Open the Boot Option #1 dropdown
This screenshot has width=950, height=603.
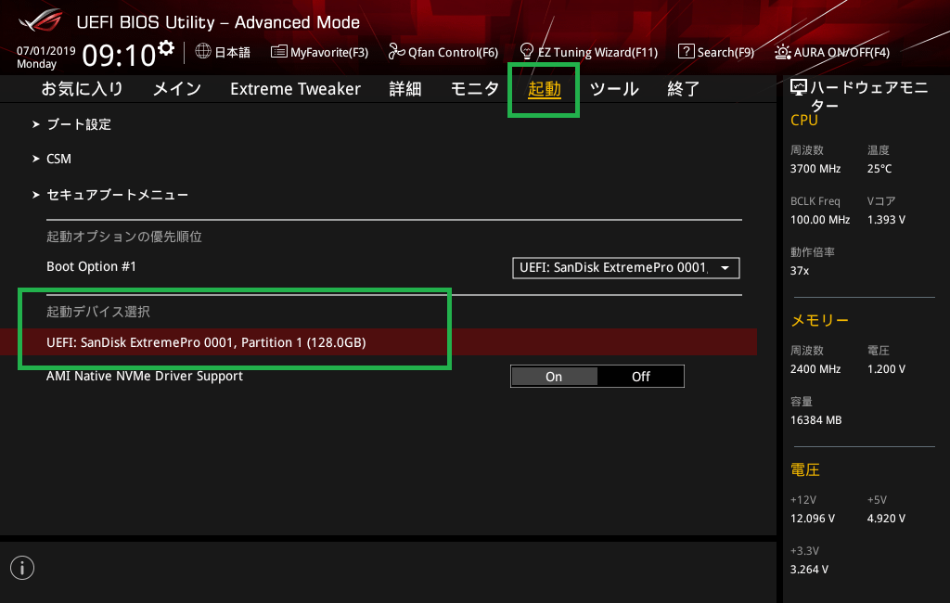626,268
